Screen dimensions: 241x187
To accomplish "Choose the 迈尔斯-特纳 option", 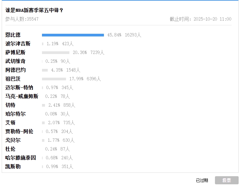I will [x=19, y=87].
